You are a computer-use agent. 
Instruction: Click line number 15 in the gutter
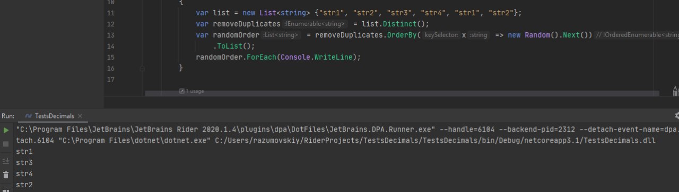coord(110,57)
